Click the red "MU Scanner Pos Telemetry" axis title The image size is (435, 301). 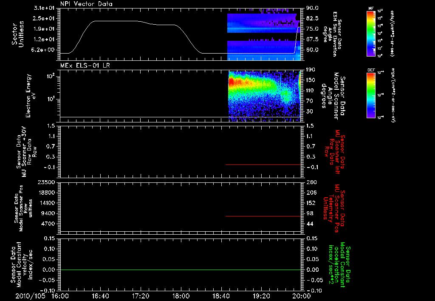pyautogui.click(x=335, y=208)
